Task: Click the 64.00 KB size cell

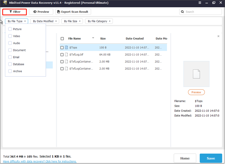Action: tap(105, 55)
